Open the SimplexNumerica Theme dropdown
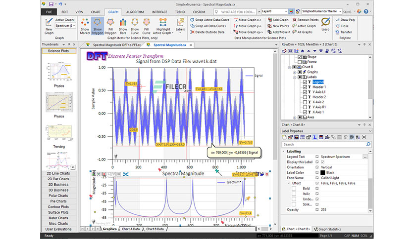This screenshot has height=239, width=414. [x=322, y=11]
